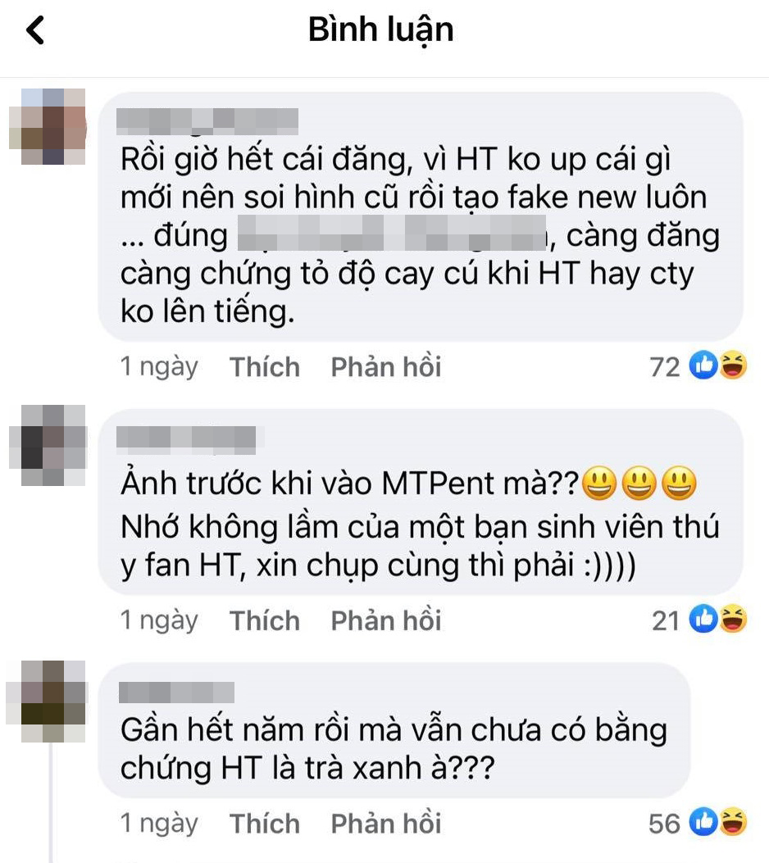Tap Thích under the first comment
The image size is (769, 863).
265,366
